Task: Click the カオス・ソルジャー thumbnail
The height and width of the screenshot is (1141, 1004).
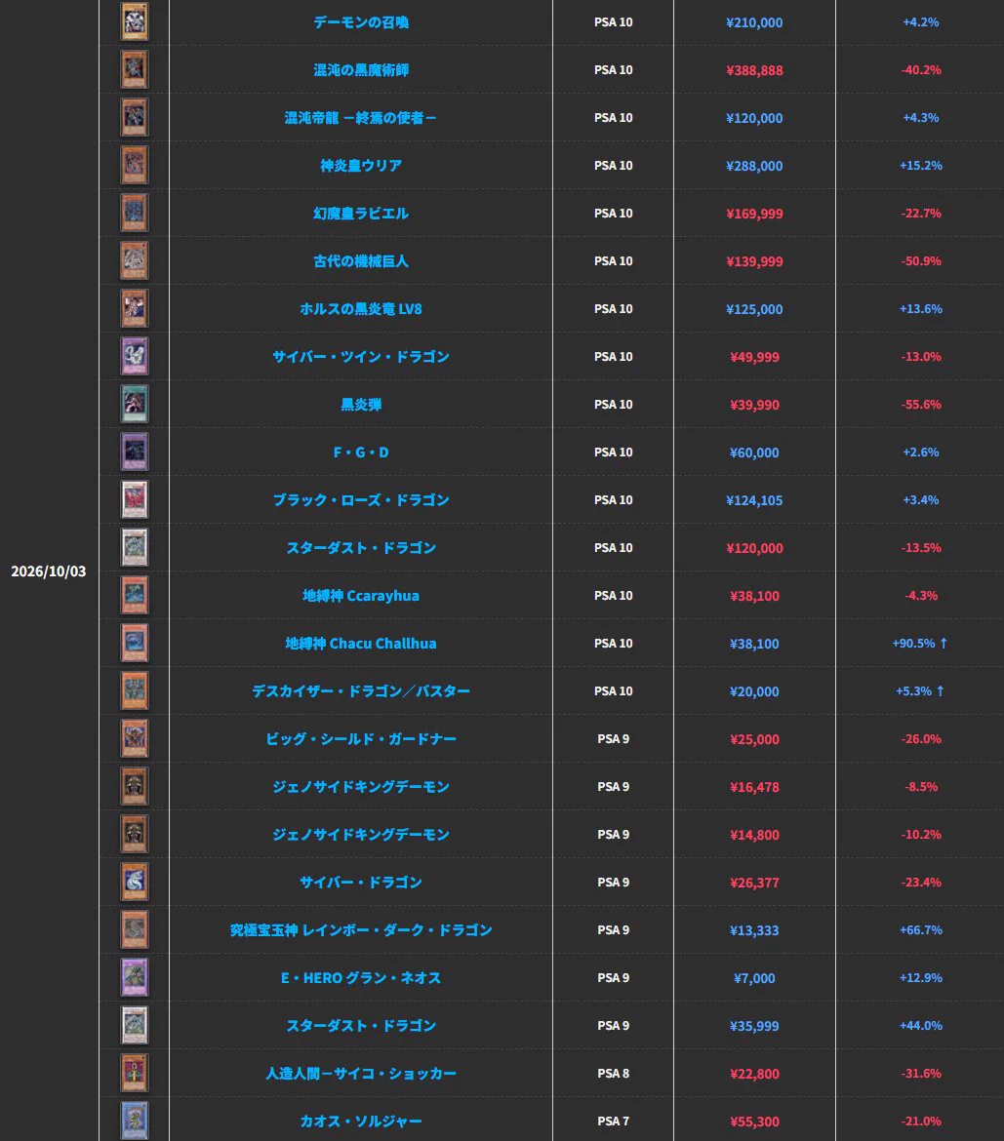Action: [134, 1121]
